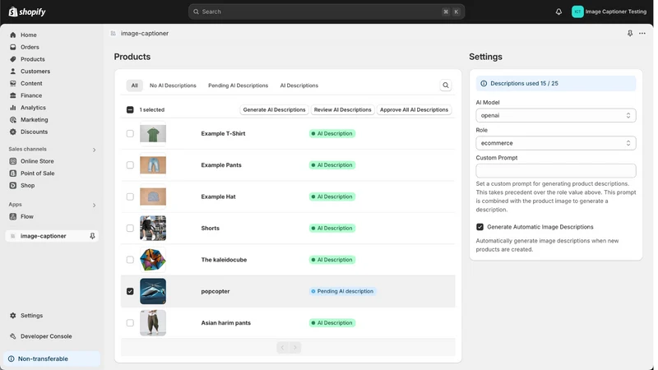The height and width of the screenshot is (370, 658).
Task: Switch to No AI Descriptions tab
Action: (173, 86)
